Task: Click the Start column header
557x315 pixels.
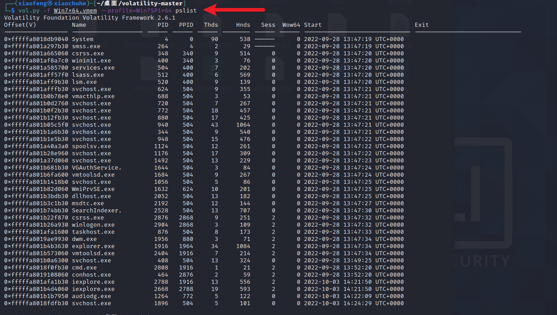Action: (313, 25)
